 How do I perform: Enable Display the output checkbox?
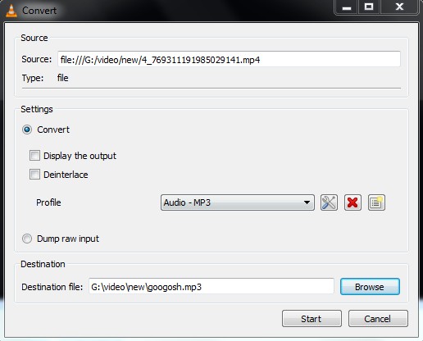(34, 156)
